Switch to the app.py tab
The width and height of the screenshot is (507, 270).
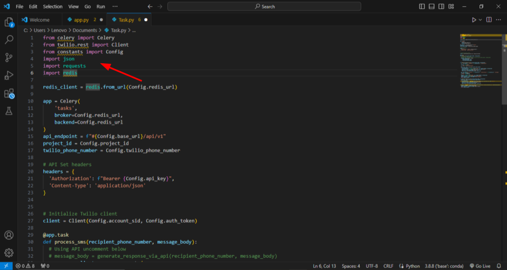(81, 20)
